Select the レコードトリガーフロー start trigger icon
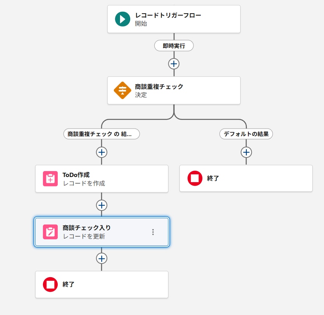The width and height of the screenshot is (324, 315). (123, 18)
